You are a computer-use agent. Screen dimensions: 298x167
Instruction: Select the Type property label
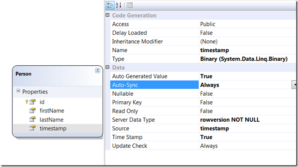click(x=118, y=59)
